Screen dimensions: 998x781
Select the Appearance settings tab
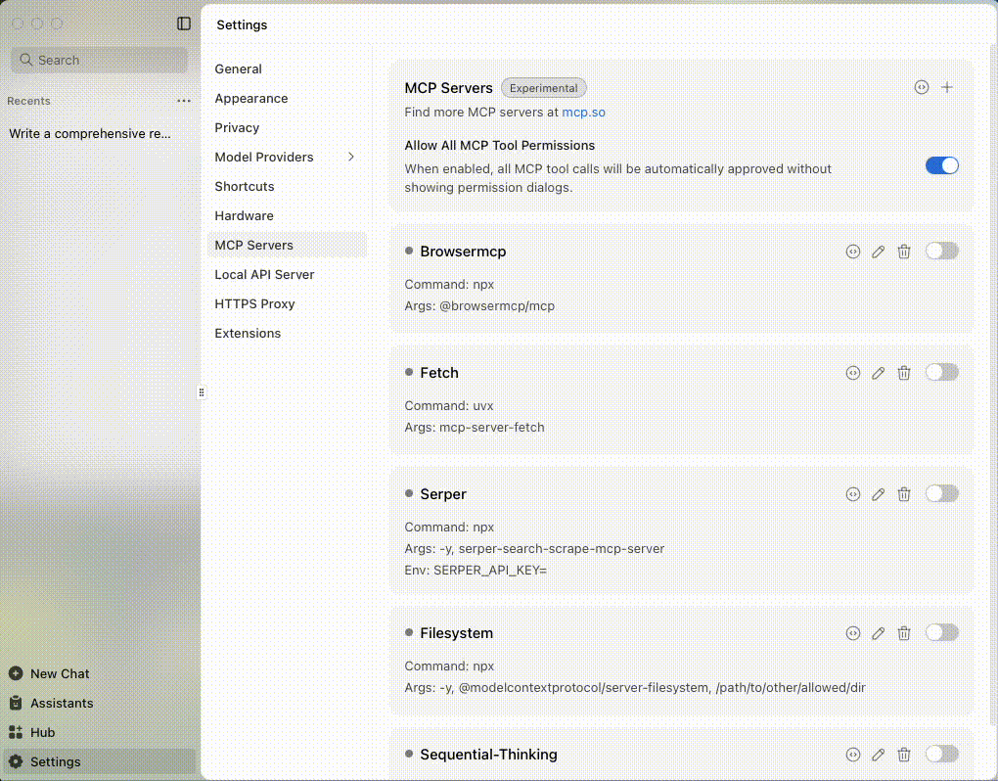pyautogui.click(x=250, y=98)
